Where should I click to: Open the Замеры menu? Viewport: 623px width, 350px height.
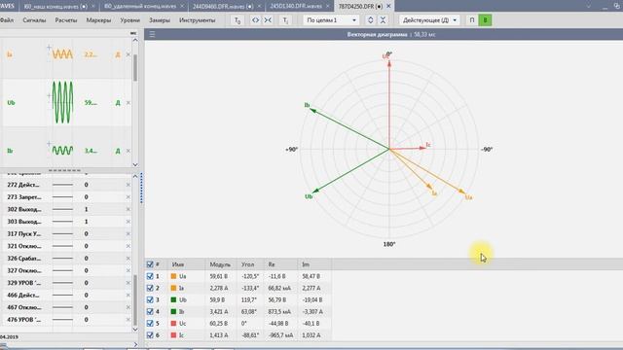[160, 20]
